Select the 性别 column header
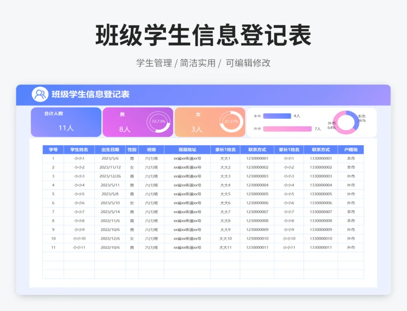The height and width of the screenshot is (311, 407). click(x=132, y=150)
